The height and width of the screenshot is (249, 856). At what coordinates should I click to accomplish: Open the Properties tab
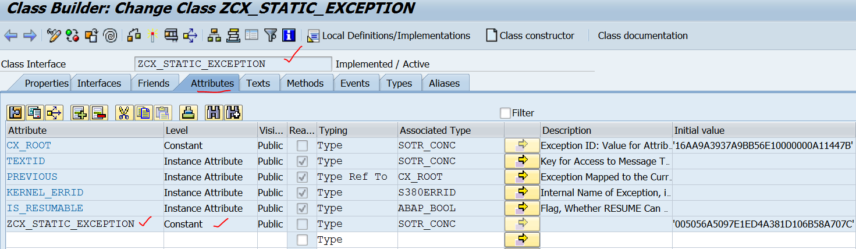(47, 83)
